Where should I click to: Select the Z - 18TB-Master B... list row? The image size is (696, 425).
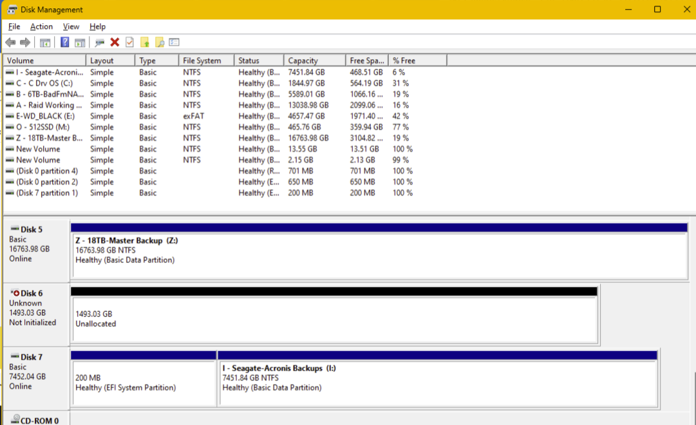(x=225, y=138)
